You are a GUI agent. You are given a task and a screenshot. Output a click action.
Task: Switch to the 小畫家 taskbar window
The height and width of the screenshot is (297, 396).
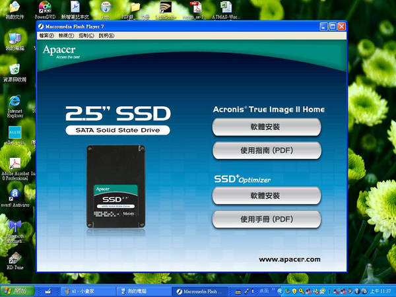coord(88,291)
